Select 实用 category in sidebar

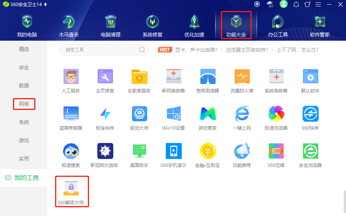(24, 159)
